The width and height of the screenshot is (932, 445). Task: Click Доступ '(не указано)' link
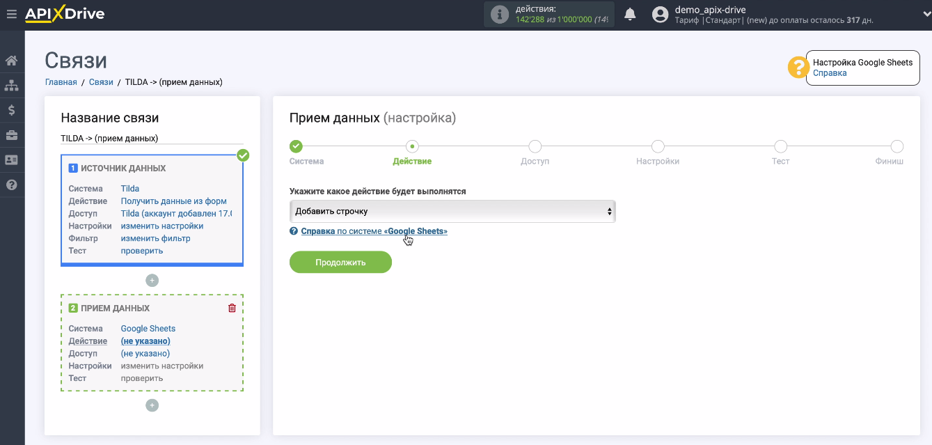pos(145,354)
